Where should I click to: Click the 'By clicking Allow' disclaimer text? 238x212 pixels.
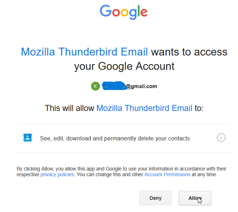tap(36, 169)
